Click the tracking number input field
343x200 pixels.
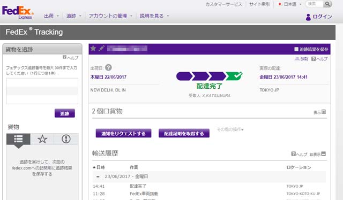tap(42, 91)
